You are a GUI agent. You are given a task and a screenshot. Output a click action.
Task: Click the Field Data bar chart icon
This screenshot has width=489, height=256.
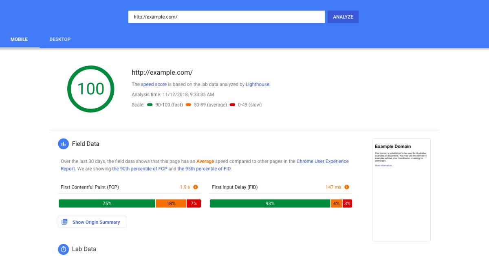click(x=63, y=144)
